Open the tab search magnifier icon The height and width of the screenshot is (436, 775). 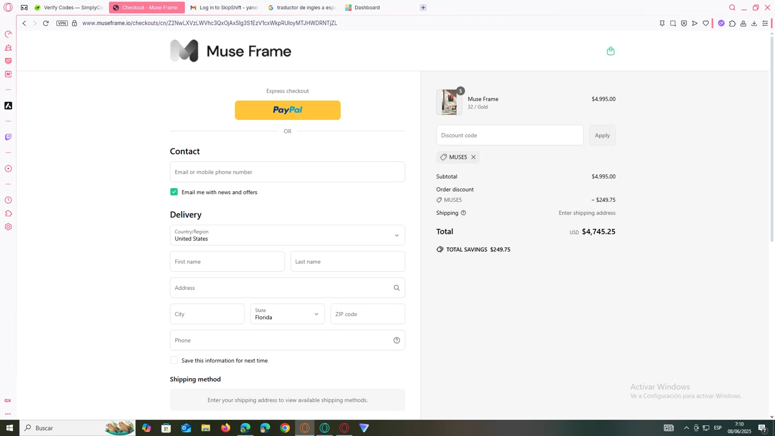coord(732,8)
